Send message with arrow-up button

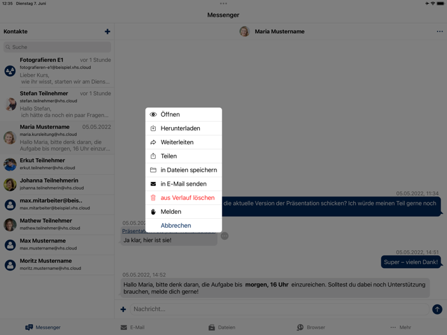coord(437,309)
